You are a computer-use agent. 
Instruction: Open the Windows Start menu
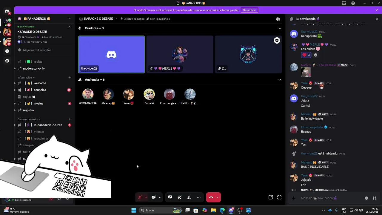click(x=134, y=210)
